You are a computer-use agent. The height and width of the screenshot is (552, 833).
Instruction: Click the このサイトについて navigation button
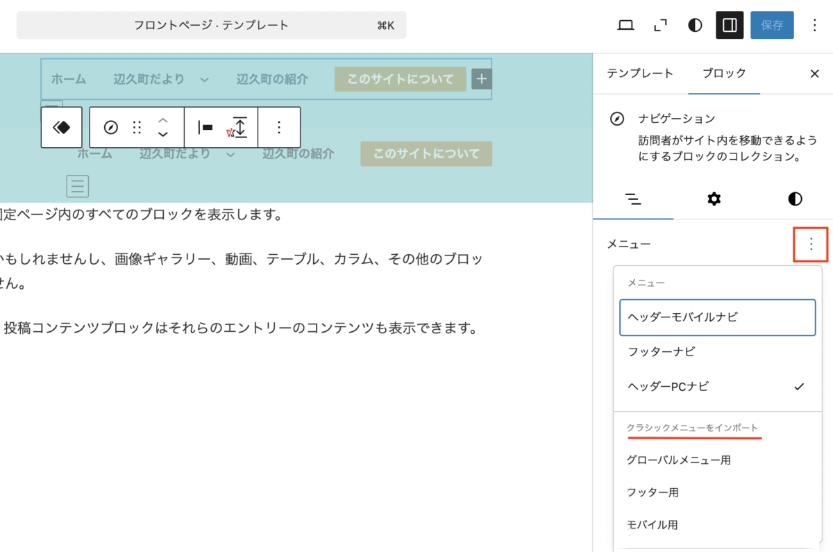(401, 79)
